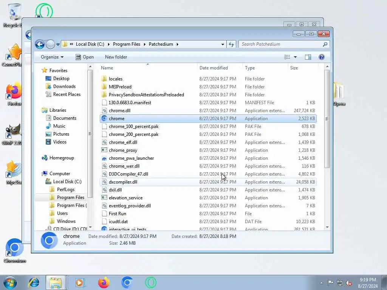Screen dimensions: 387x290
Task: Expand the Local Disk (C:) breadcrumb arrow
Action: 108,45
